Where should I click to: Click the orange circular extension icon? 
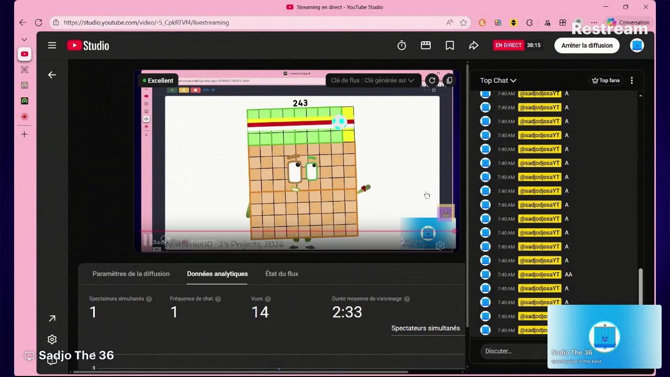click(x=483, y=23)
